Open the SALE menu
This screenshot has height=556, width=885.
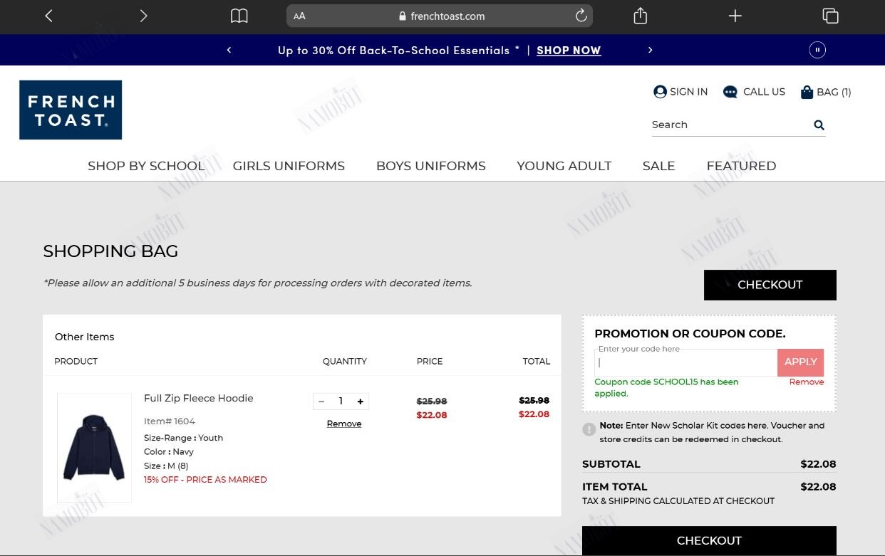point(658,166)
